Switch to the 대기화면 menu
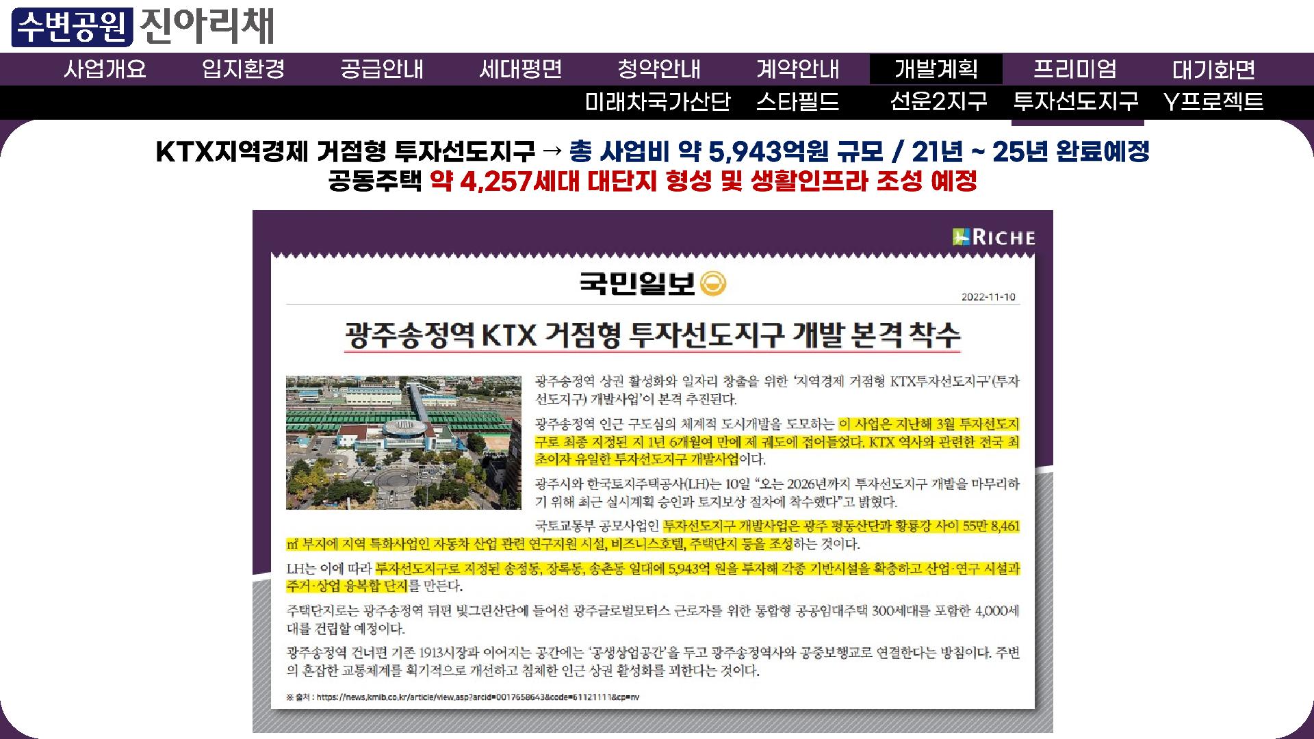Viewport: 1314px width, 739px height. (x=1213, y=69)
